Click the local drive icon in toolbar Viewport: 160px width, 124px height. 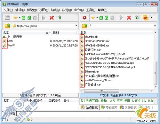click(x=7, y=18)
